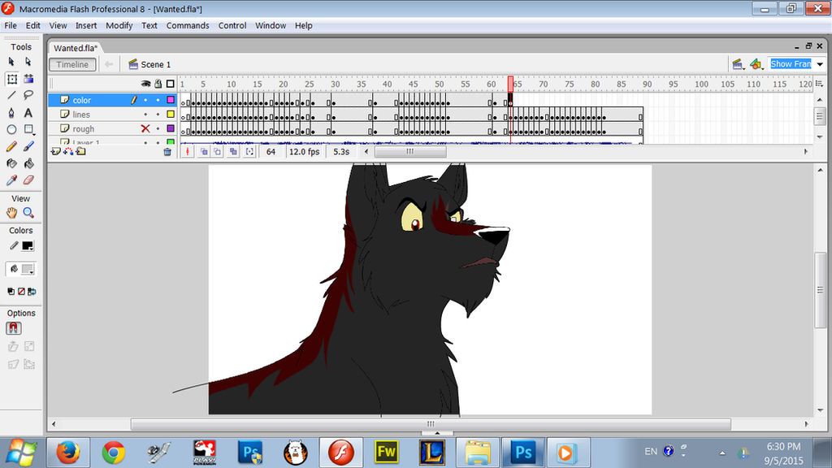Select the Free Transform tool
Screen dimensions: 832x468
pyautogui.click(x=11, y=78)
